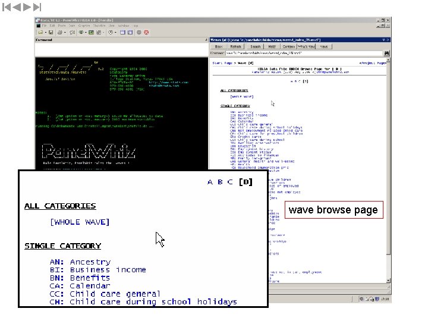The image size is (428, 321).
Task: Click the Viewer Search button
Action: point(256,47)
